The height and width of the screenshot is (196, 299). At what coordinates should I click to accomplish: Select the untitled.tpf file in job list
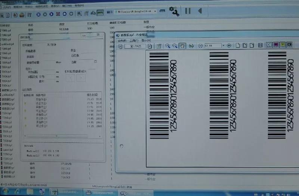(7, 44)
